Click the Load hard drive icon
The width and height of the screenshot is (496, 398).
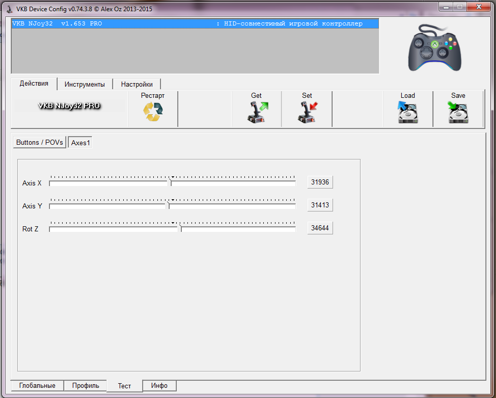point(408,112)
